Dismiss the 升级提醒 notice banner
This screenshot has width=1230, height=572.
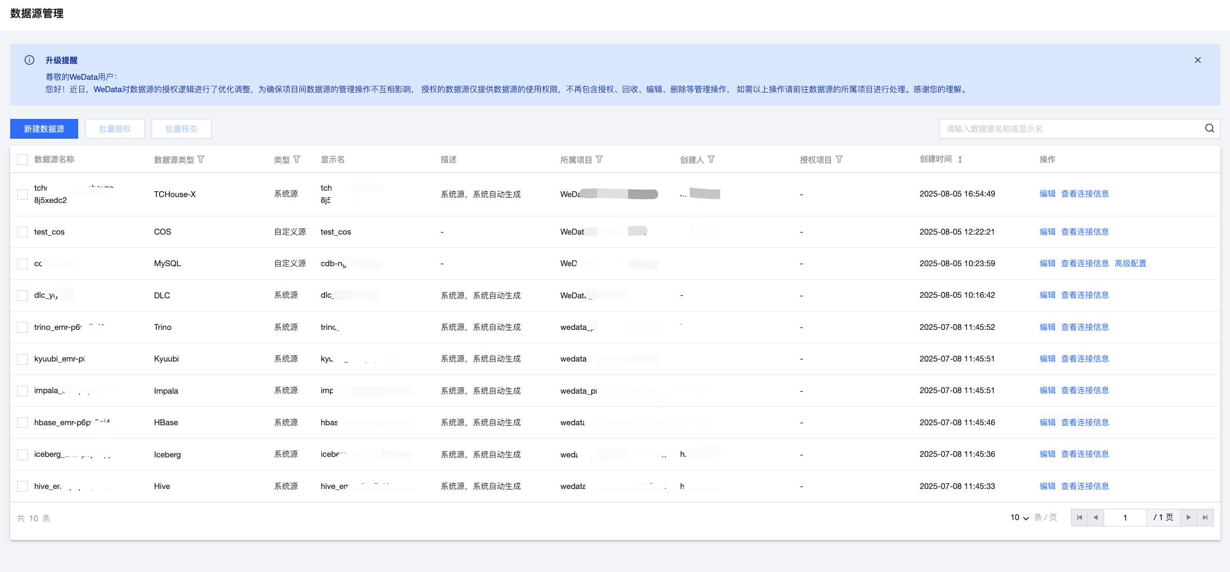[1197, 60]
